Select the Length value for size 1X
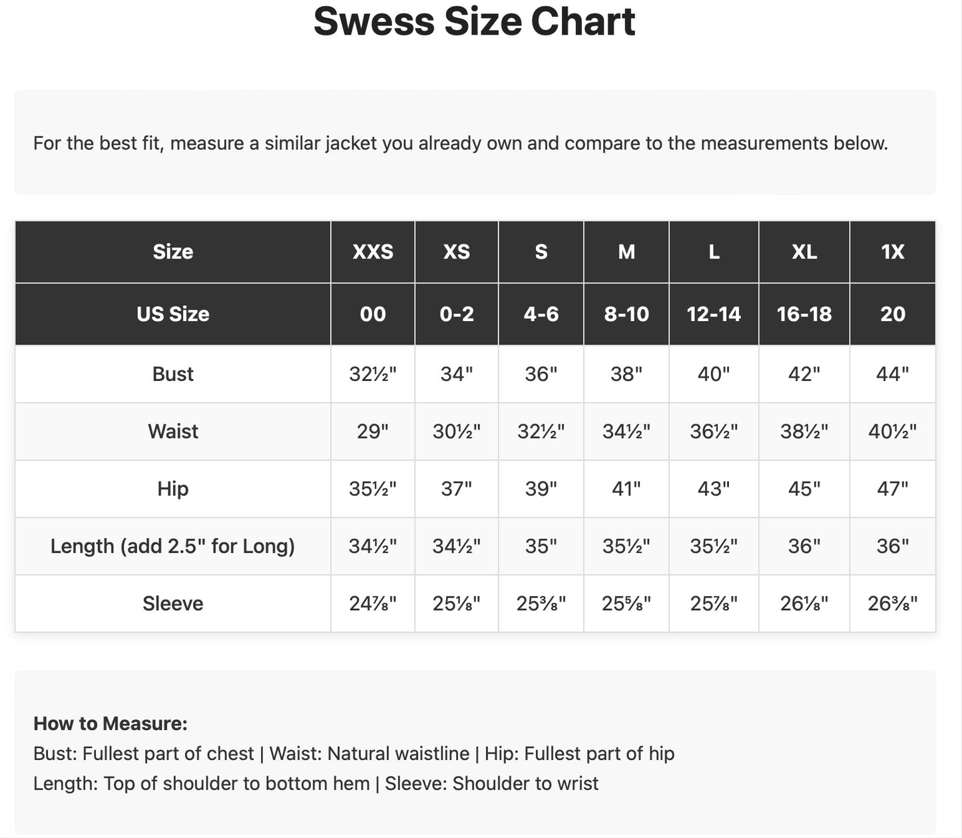The image size is (962, 838). click(893, 546)
